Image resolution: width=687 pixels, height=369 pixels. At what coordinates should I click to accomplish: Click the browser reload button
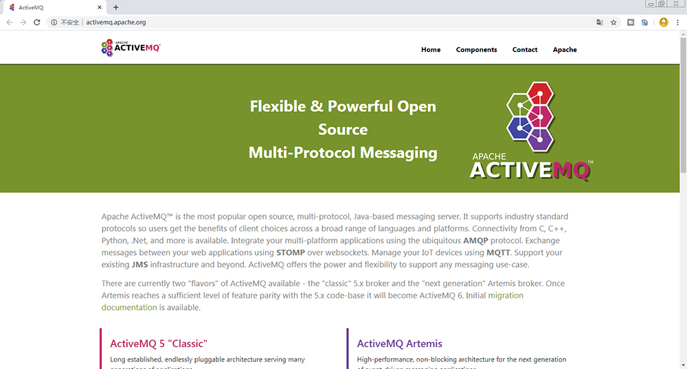coord(36,22)
